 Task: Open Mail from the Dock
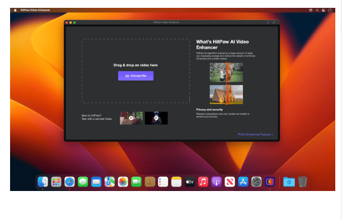96,181
